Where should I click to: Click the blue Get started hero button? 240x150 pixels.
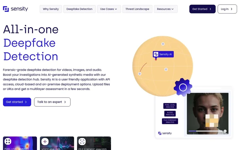[x=17, y=102]
